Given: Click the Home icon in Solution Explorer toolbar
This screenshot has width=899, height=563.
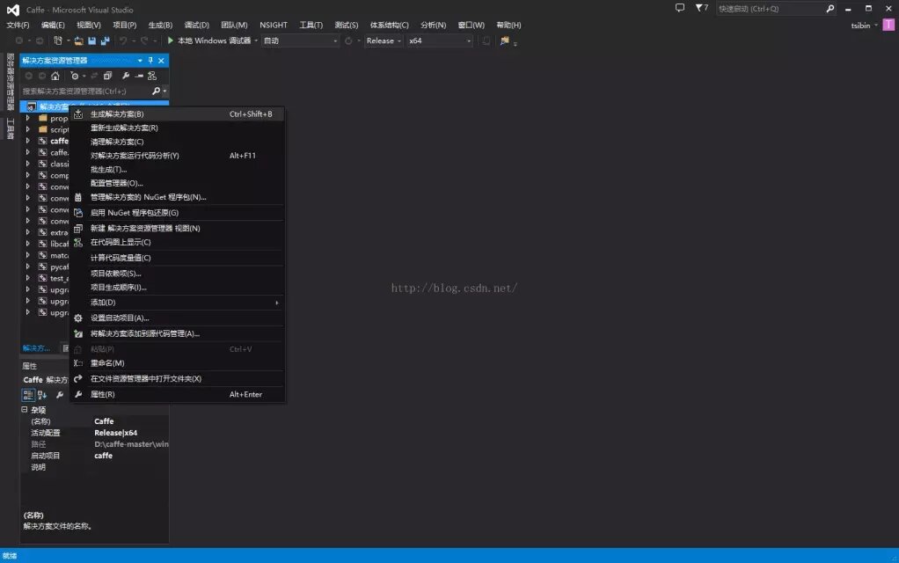Looking at the screenshot, I should click(55, 76).
